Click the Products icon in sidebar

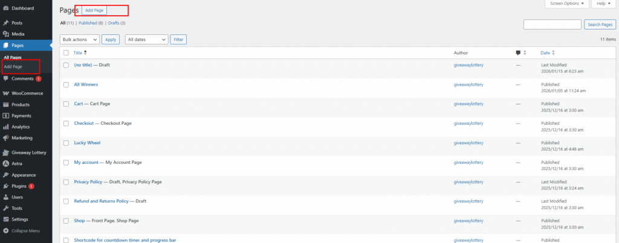coord(5,104)
